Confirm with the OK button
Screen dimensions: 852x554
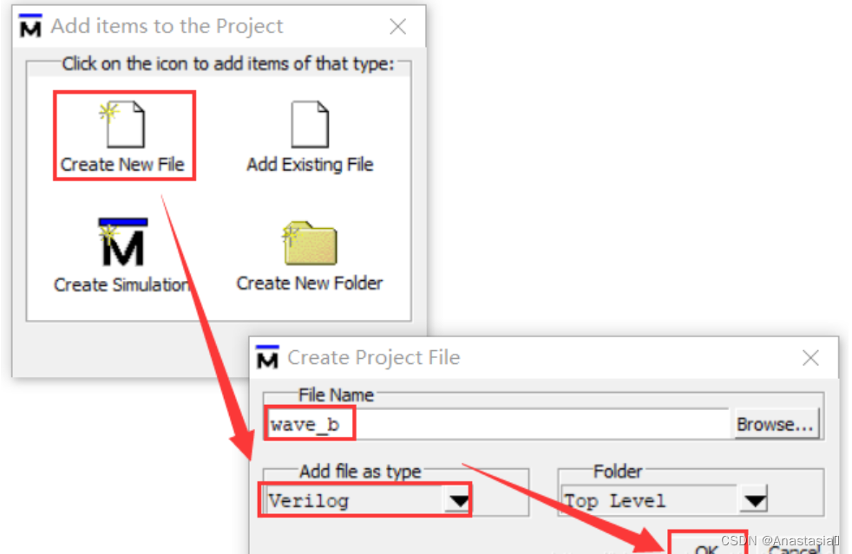[707, 546]
